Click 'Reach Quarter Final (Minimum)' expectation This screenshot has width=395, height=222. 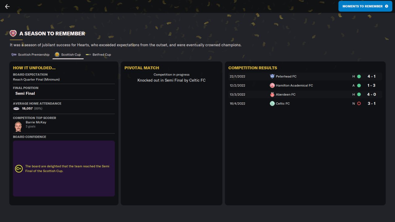[36, 80]
